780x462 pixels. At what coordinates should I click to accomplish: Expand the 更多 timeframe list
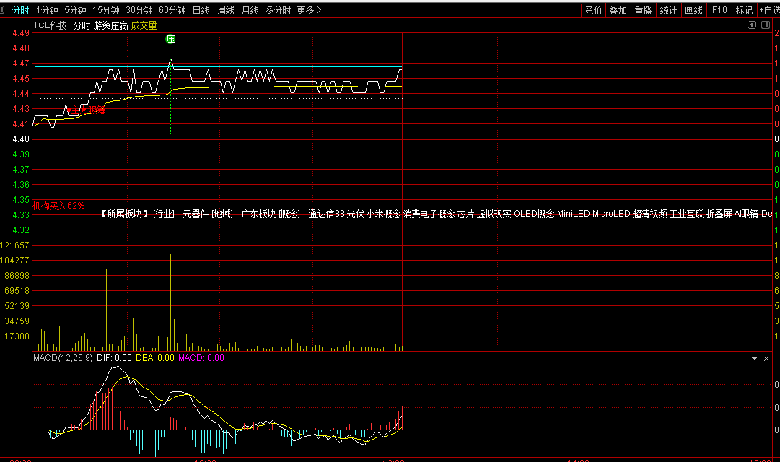pyautogui.click(x=309, y=10)
